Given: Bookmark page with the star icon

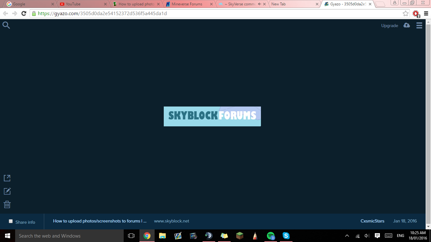Looking at the screenshot, I should (405, 14).
